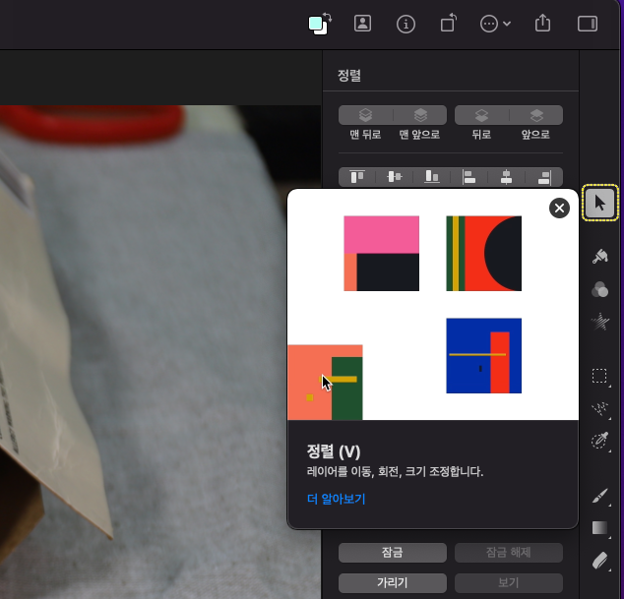Open the Color Adjustments tool (three circles)
Viewport: 624px width, 599px height.
pos(599,289)
